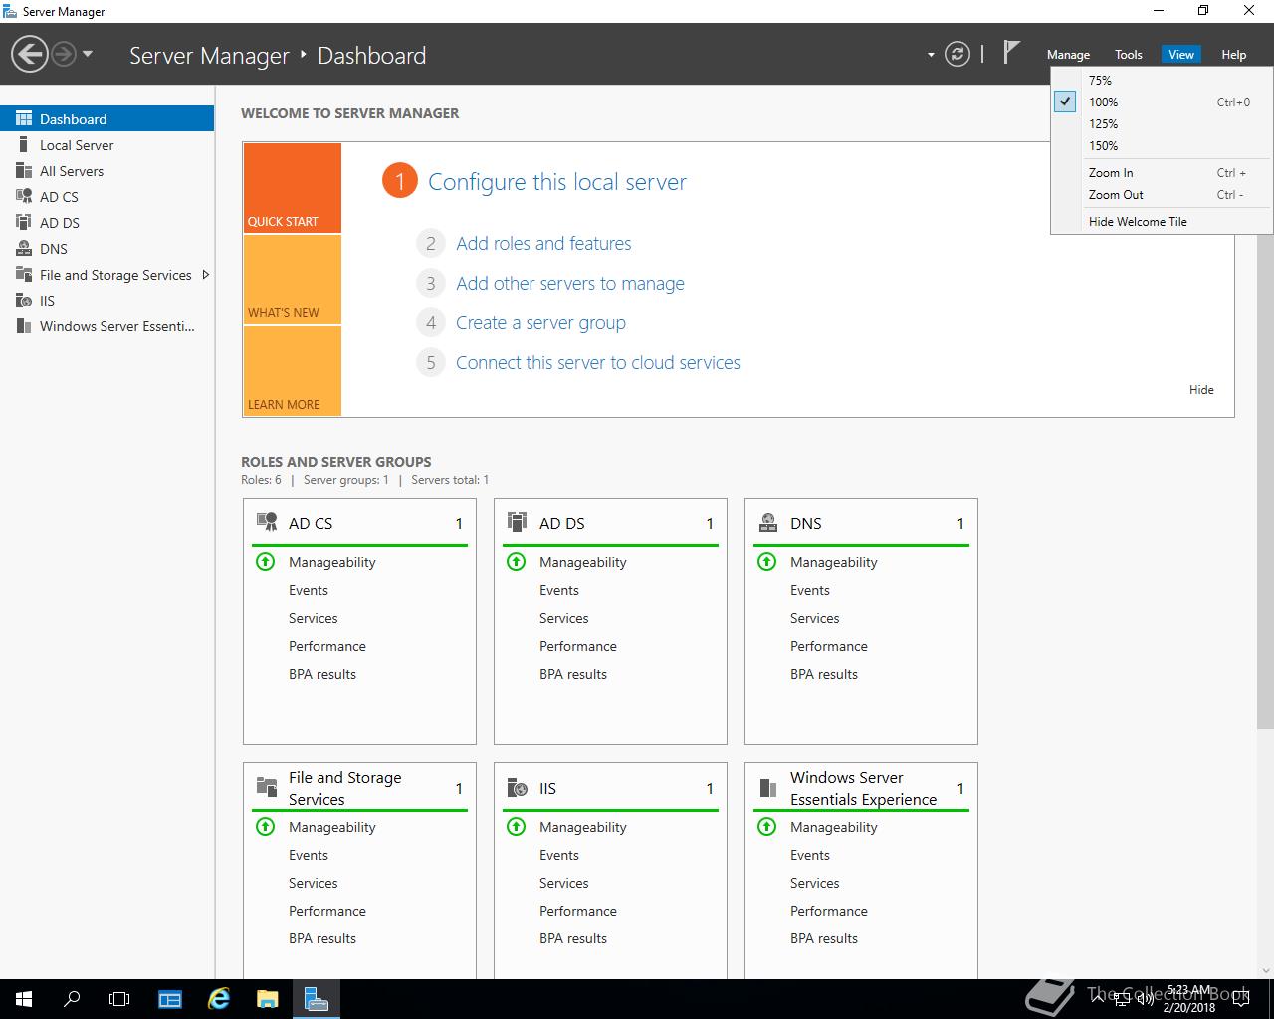Click the back navigation arrow button
Image resolution: width=1274 pixels, height=1019 pixels.
[x=30, y=54]
